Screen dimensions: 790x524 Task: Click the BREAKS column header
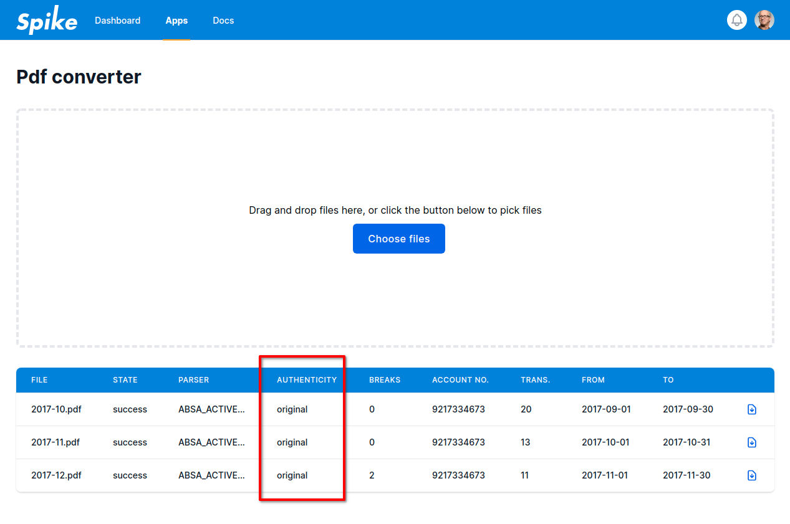pos(385,380)
